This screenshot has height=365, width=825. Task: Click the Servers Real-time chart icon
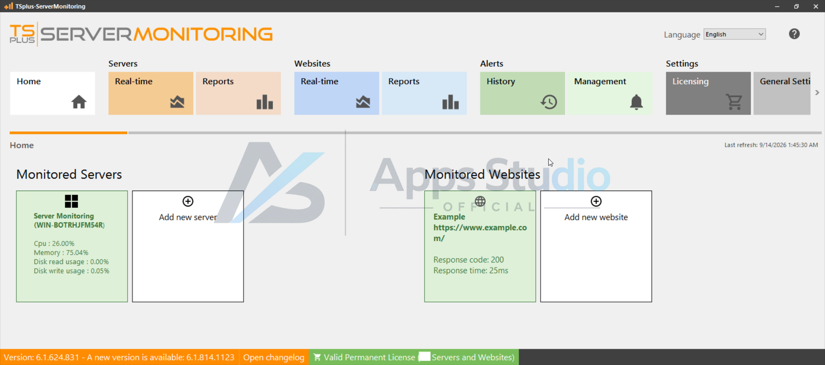click(177, 102)
